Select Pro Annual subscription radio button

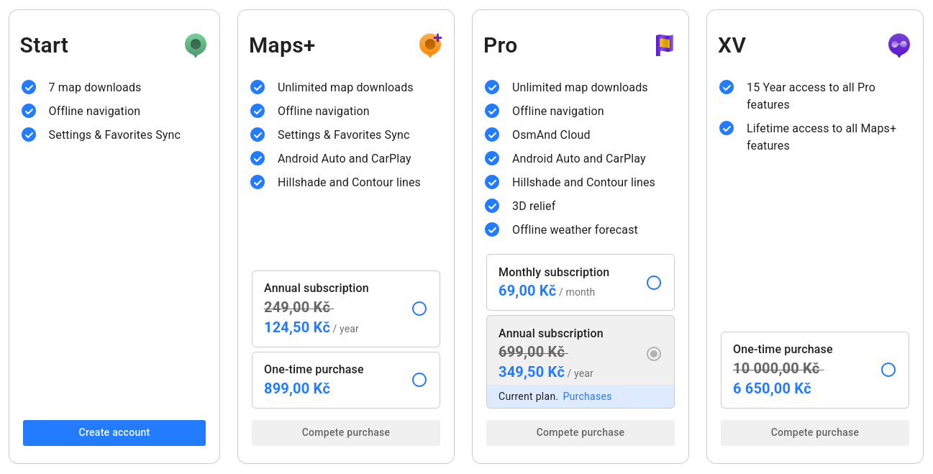(x=654, y=354)
